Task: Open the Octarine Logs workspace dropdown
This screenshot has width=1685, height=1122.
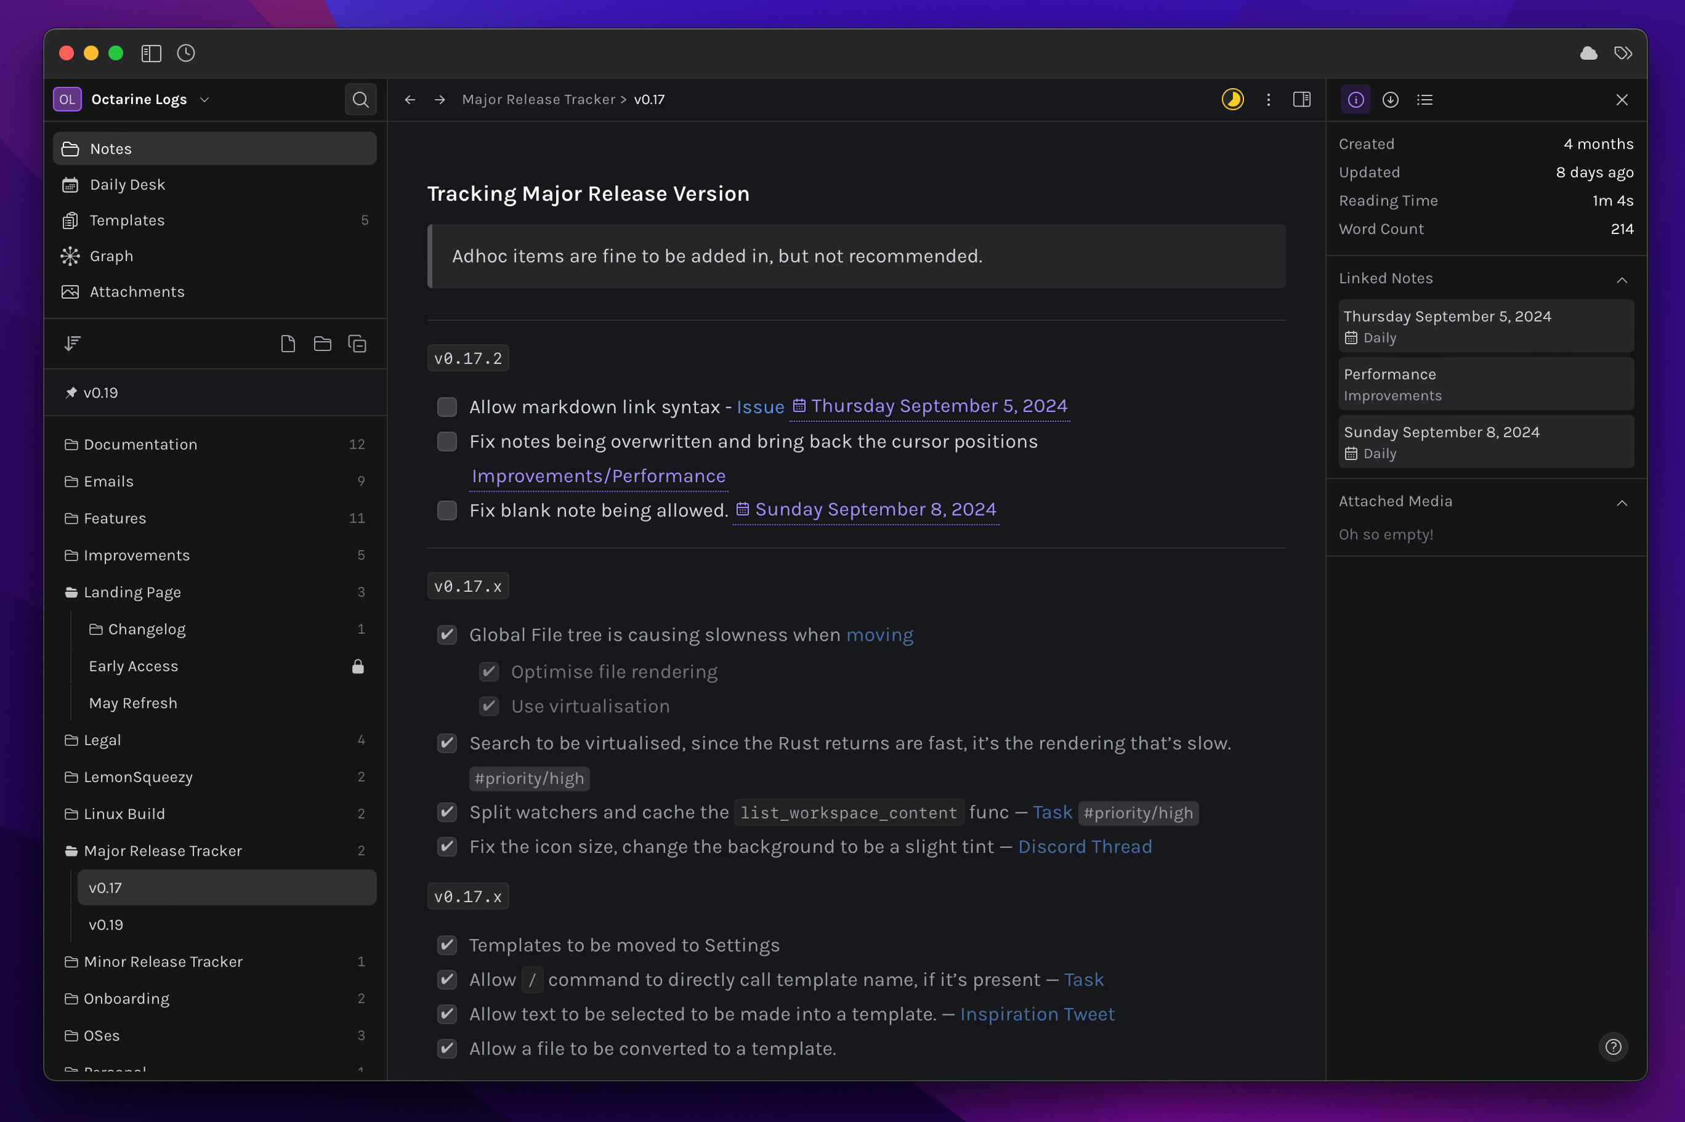Action: (204, 100)
